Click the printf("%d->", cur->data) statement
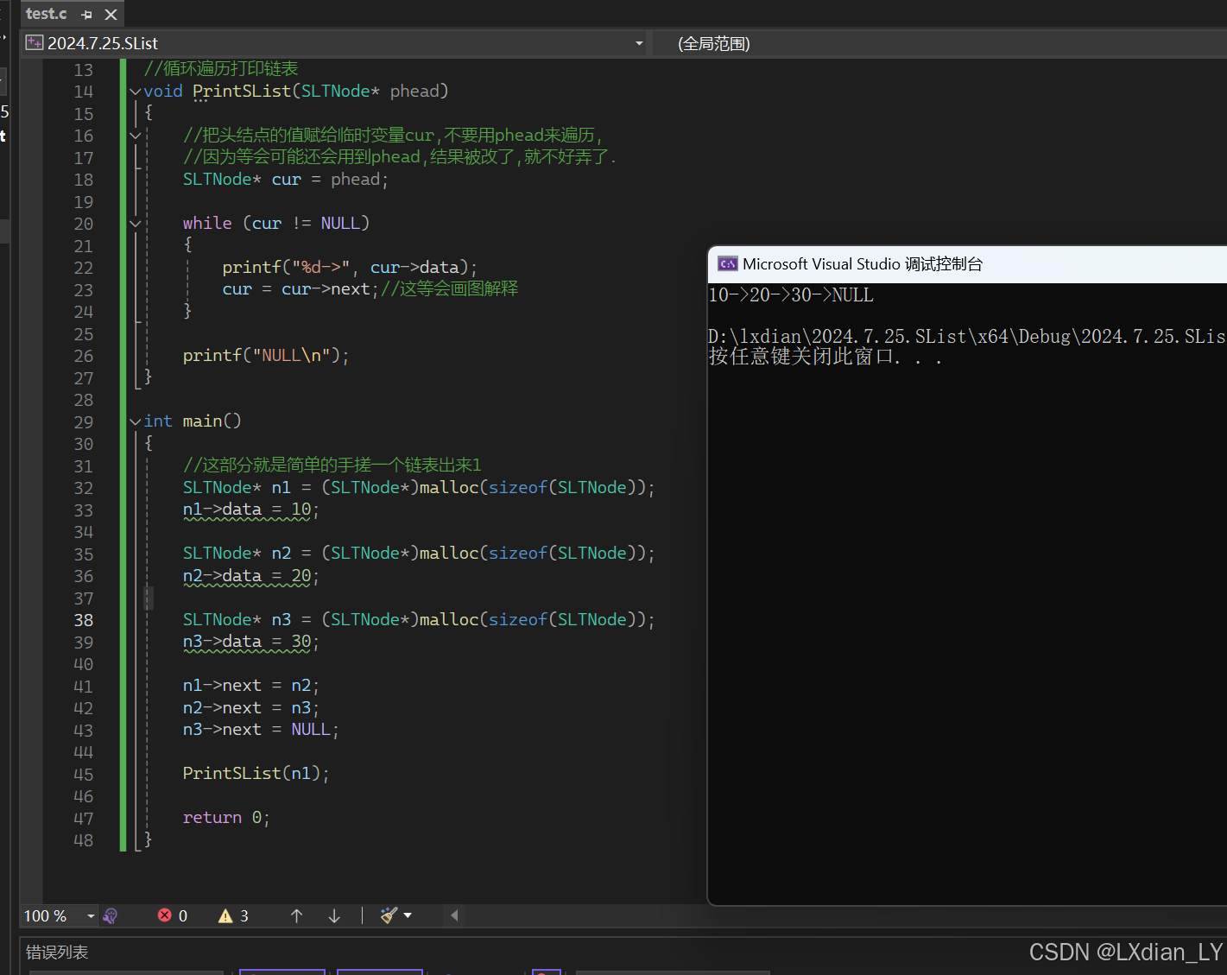 click(x=350, y=268)
